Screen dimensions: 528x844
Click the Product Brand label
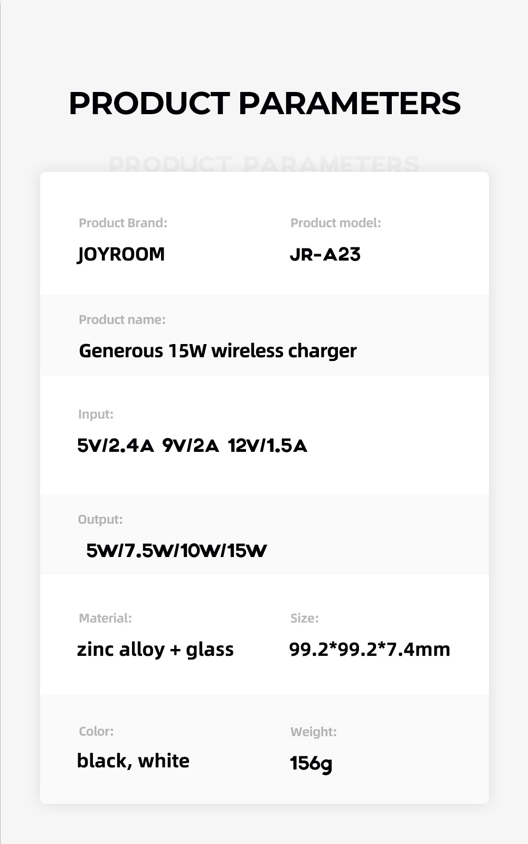pyautogui.click(x=122, y=223)
